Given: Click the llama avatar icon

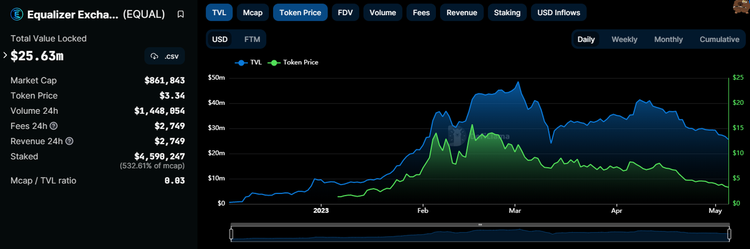Looking at the screenshot, I should pyautogui.click(x=741, y=6).
